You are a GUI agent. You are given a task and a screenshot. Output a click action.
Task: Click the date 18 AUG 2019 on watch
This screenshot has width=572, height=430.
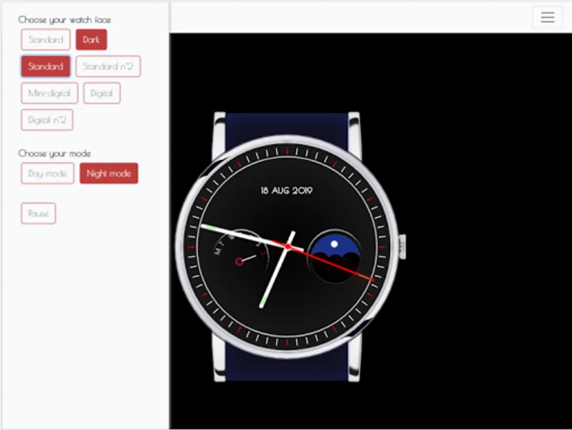[286, 190]
